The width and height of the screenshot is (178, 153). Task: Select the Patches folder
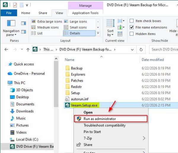coord(77,80)
